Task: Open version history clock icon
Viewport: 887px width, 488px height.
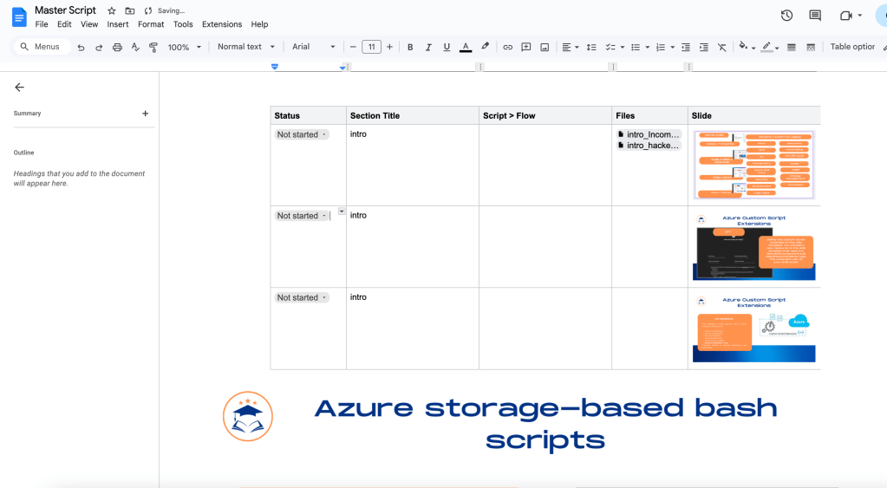Action: tap(786, 16)
